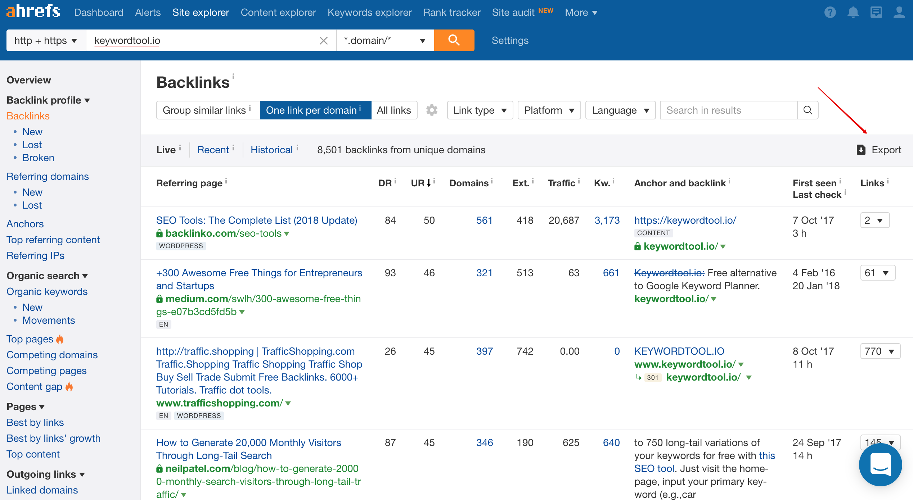913x500 pixels.
Task: Open Content explorer
Action: pyautogui.click(x=278, y=12)
